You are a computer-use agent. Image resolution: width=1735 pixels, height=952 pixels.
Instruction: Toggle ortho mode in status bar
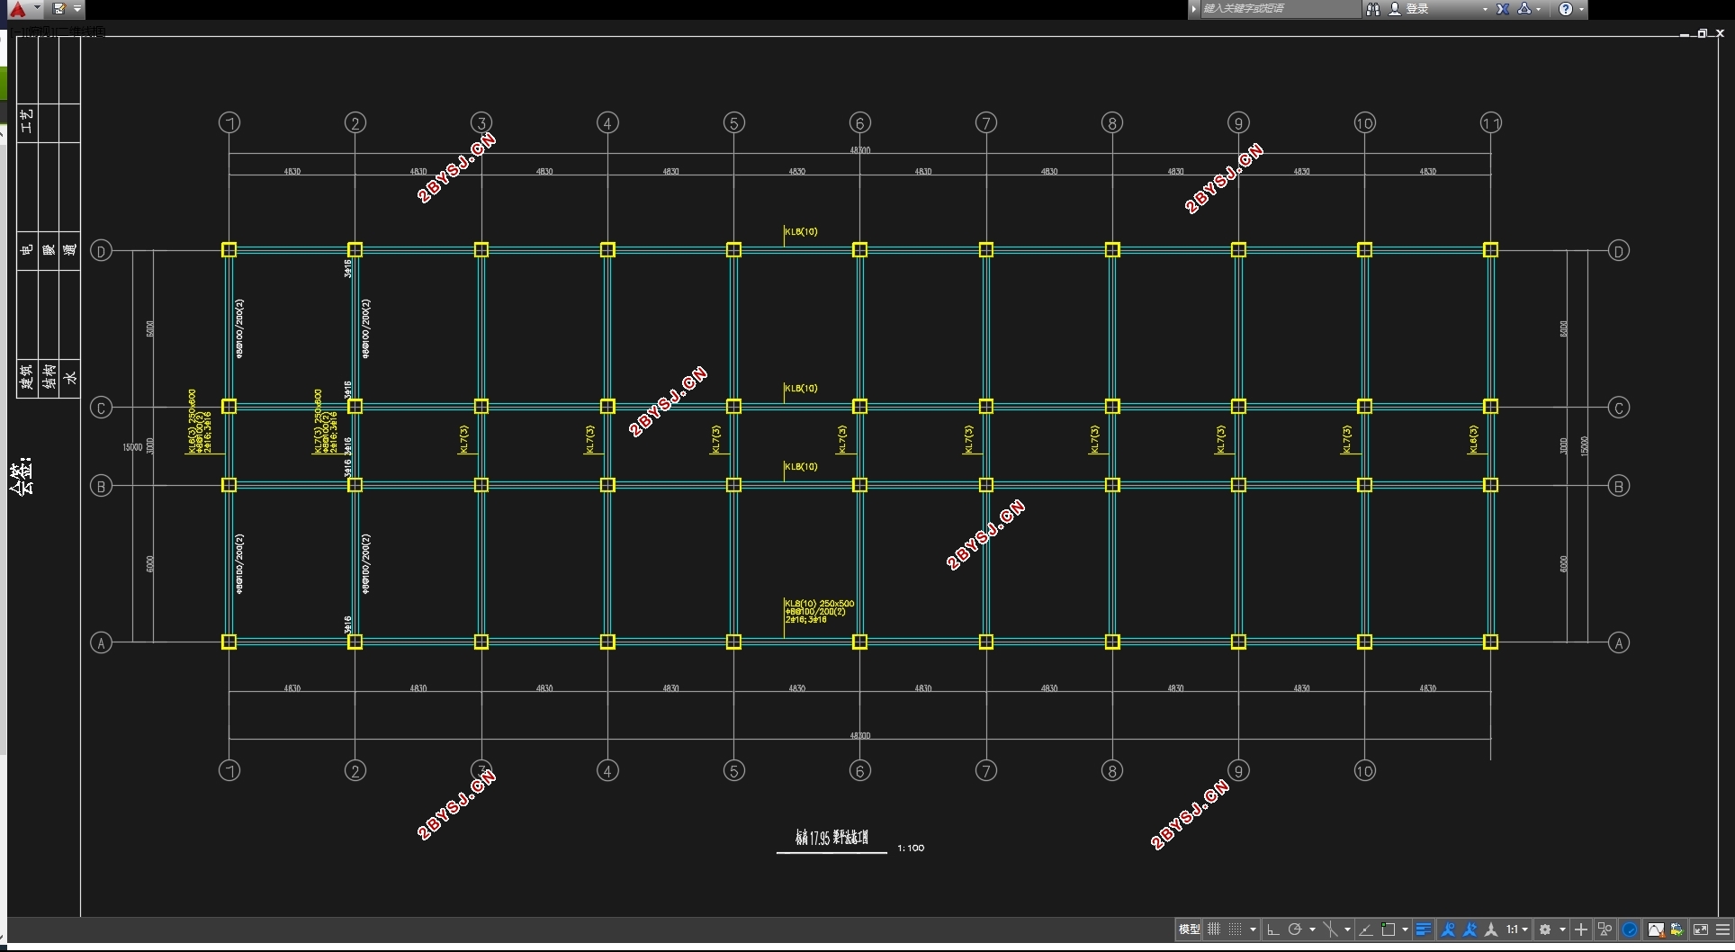pyautogui.click(x=1272, y=930)
